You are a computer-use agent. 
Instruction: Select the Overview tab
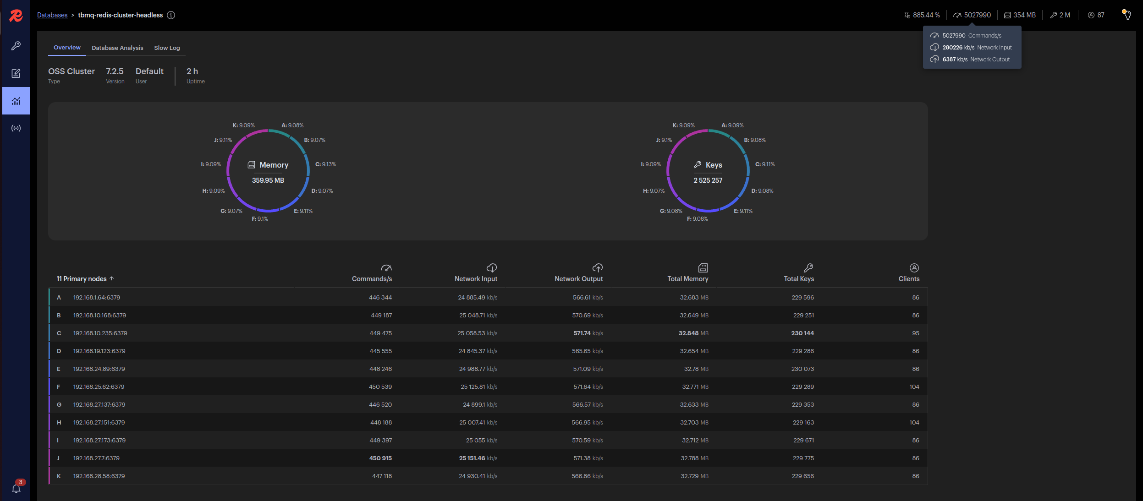[x=67, y=48]
